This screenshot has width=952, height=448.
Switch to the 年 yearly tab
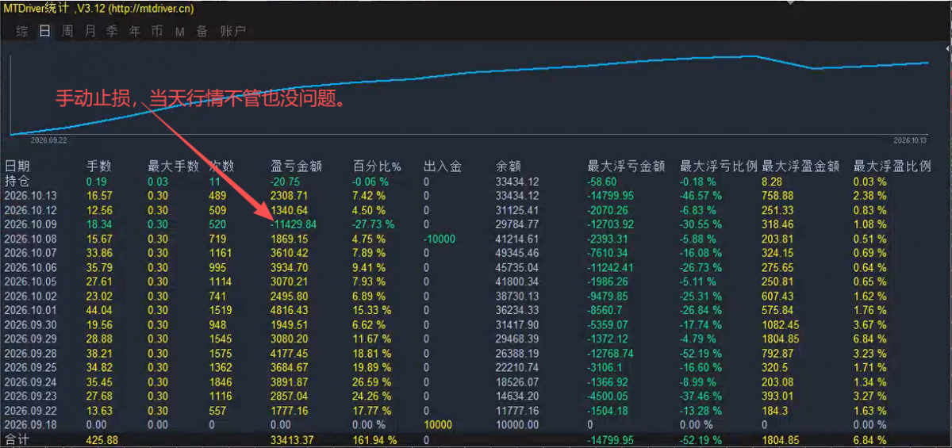(x=135, y=32)
